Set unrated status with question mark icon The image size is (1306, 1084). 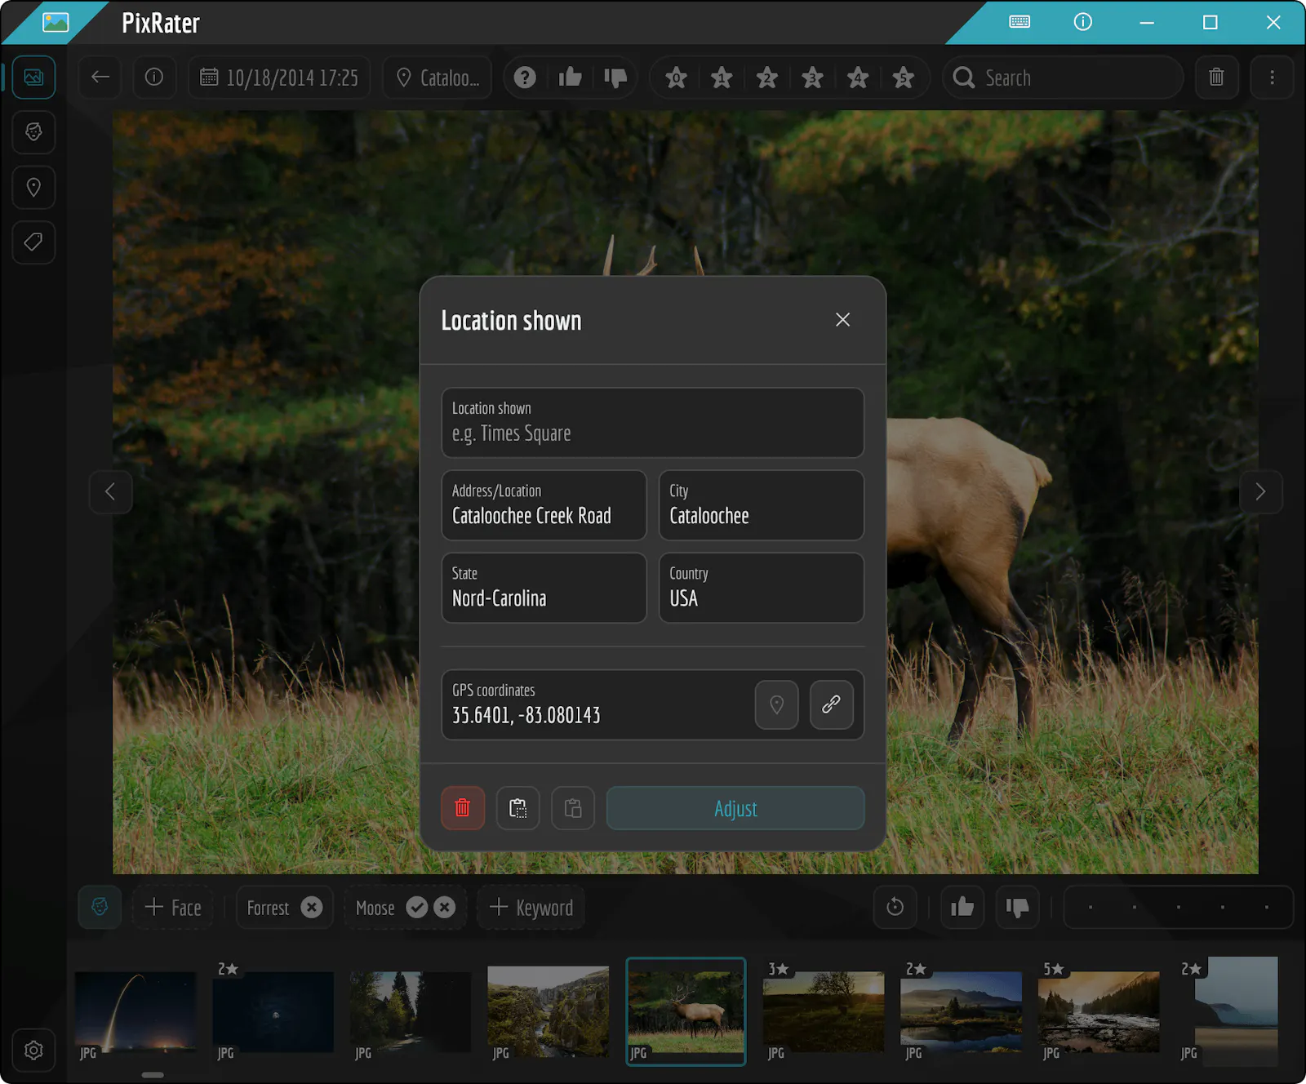pyautogui.click(x=526, y=78)
